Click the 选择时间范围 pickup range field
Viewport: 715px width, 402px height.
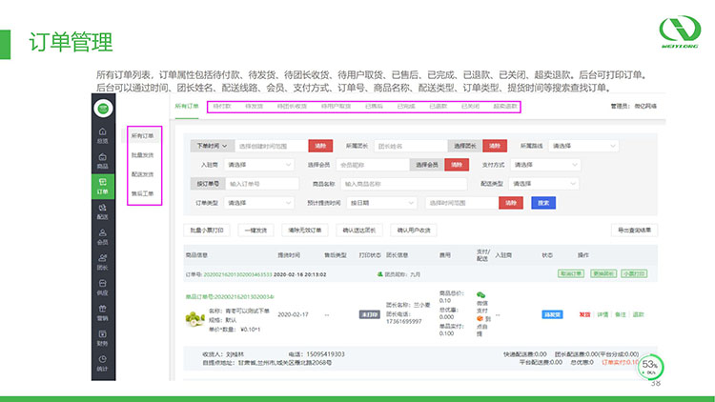coord(462,203)
